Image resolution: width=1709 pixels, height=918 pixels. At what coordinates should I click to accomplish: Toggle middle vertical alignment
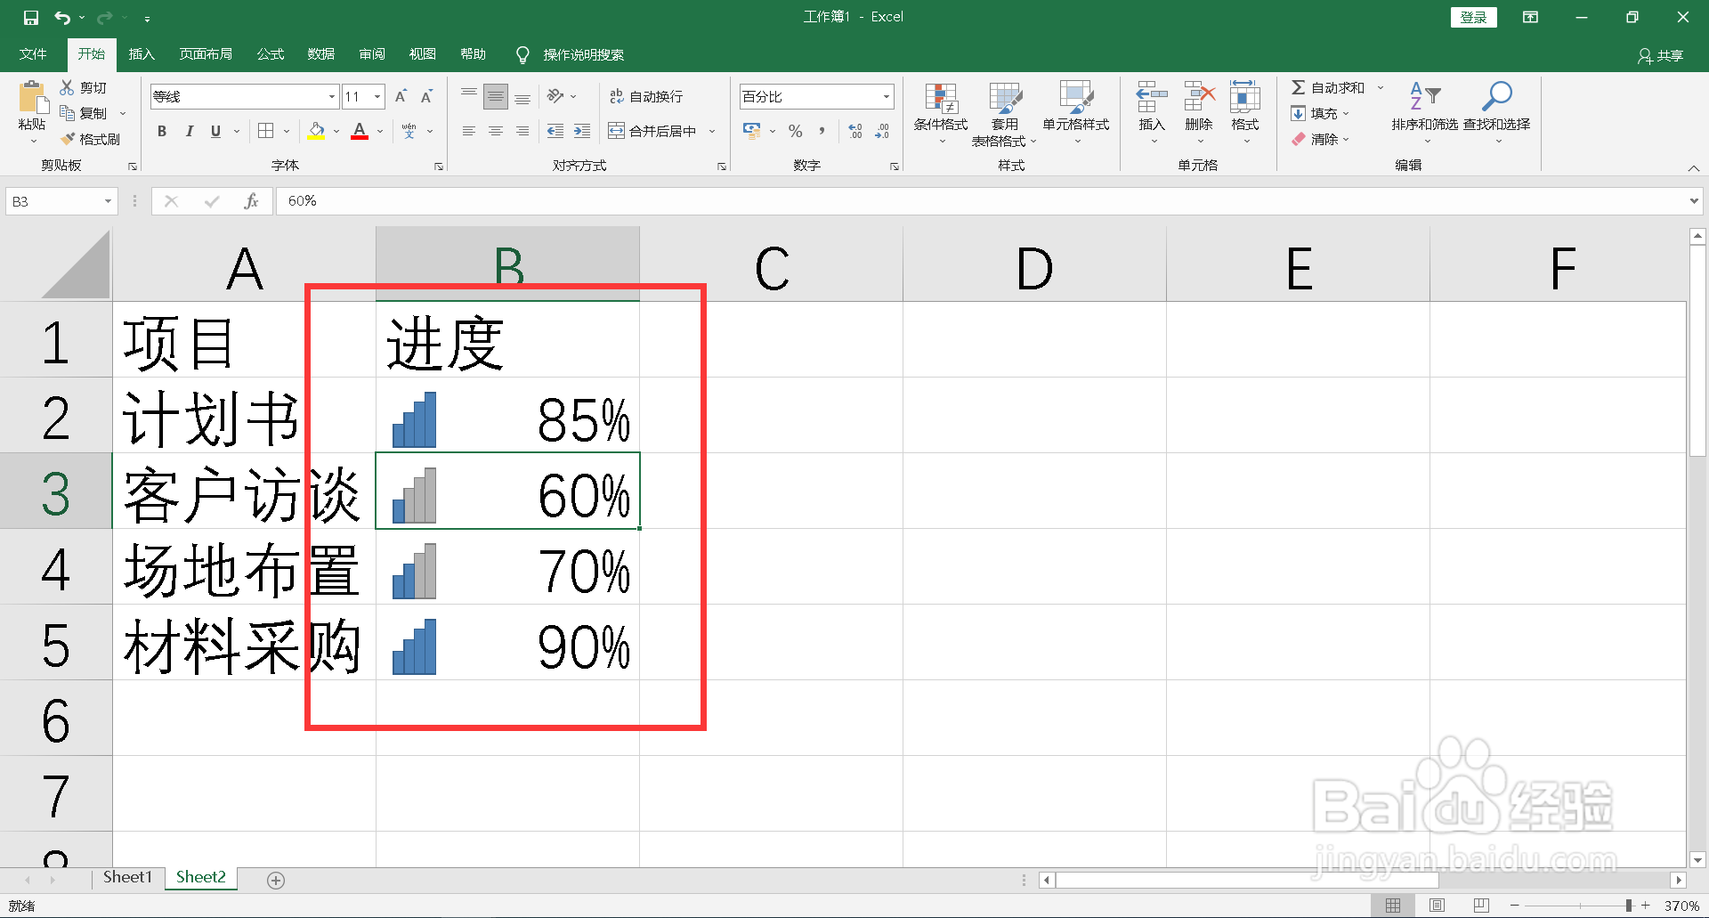(x=496, y=96)
